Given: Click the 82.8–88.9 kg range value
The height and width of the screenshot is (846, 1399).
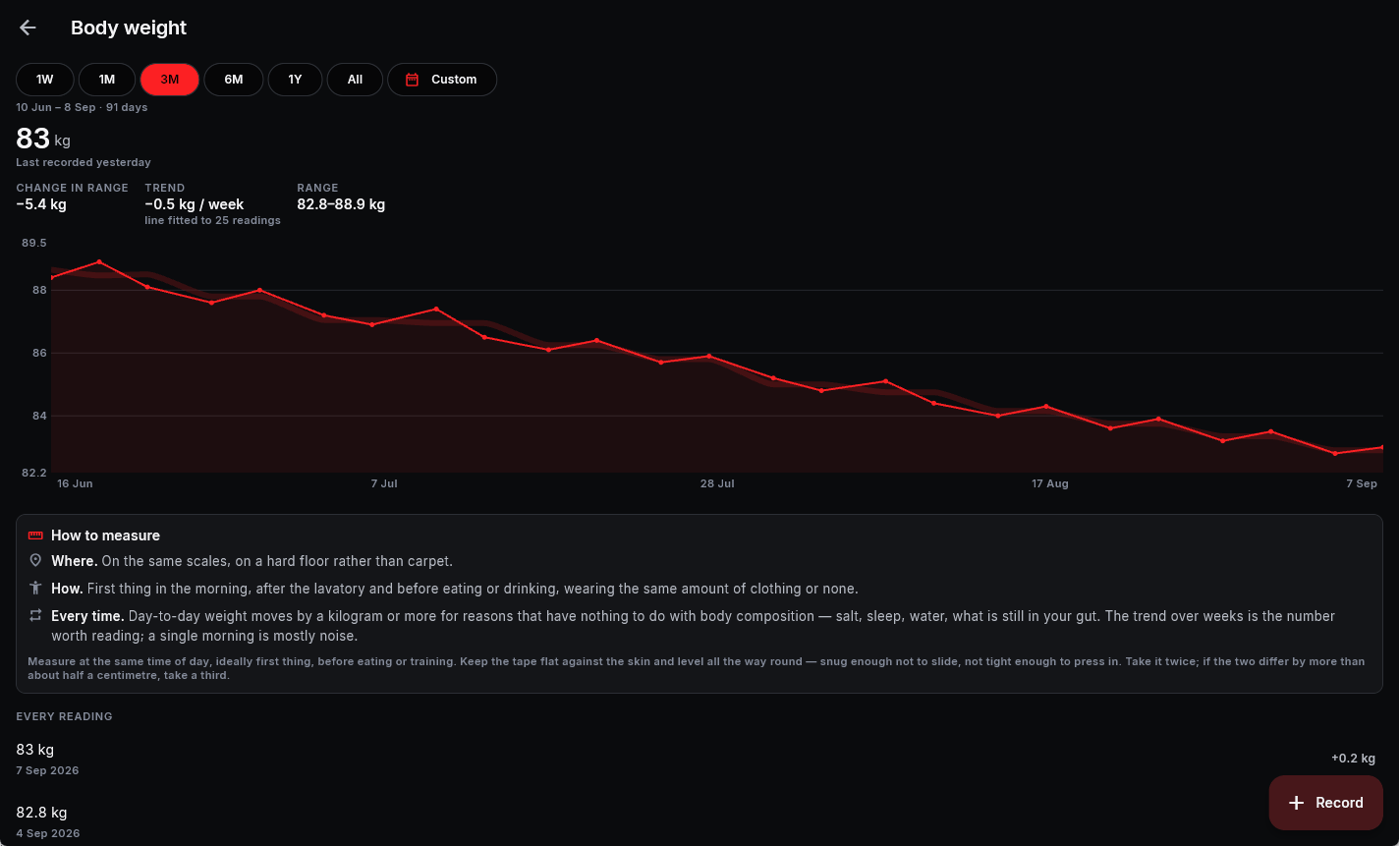Looking at the screenshot, I should pos(341,204).
